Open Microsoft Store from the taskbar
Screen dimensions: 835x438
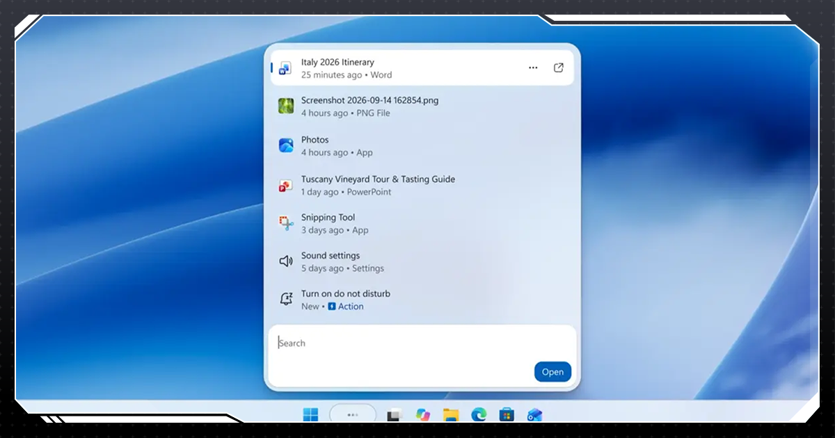click(507, 415)
